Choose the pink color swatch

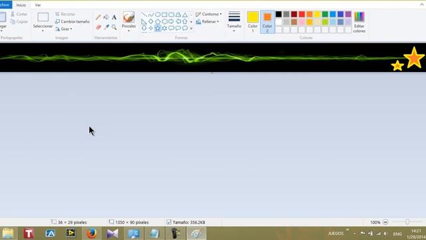pos(302,22)
